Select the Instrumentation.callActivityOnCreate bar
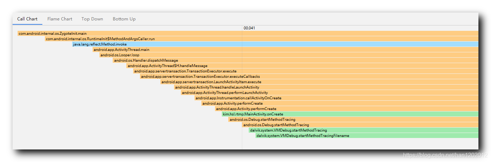This screenshot has height=162, width=491. [337, 98]
